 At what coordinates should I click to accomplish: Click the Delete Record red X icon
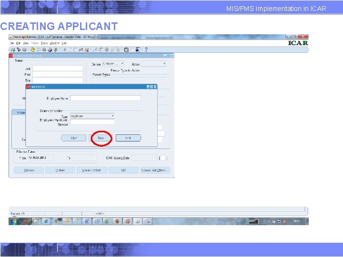87,50
